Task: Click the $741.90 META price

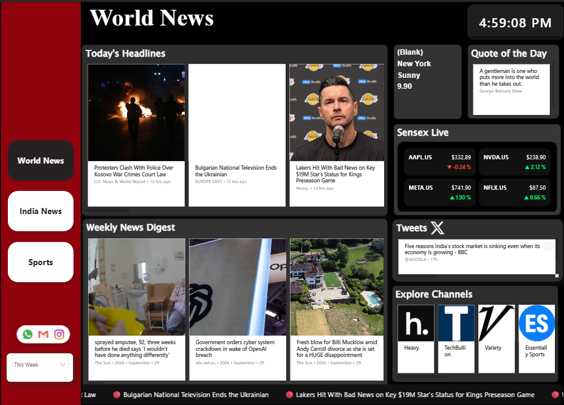Action: [461, 187]
